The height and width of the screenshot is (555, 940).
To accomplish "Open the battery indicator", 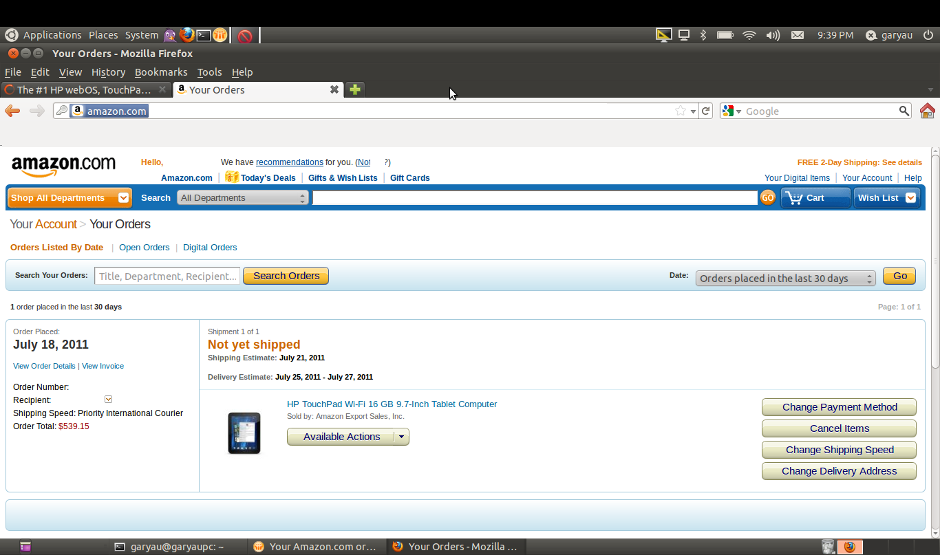I will (x=725, y=35).
